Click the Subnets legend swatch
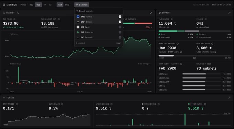 [x=197, y=34]
